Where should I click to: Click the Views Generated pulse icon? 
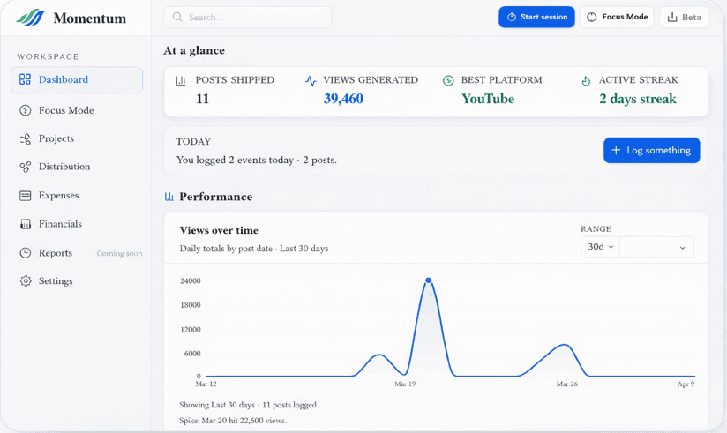[x=311, y=81]
